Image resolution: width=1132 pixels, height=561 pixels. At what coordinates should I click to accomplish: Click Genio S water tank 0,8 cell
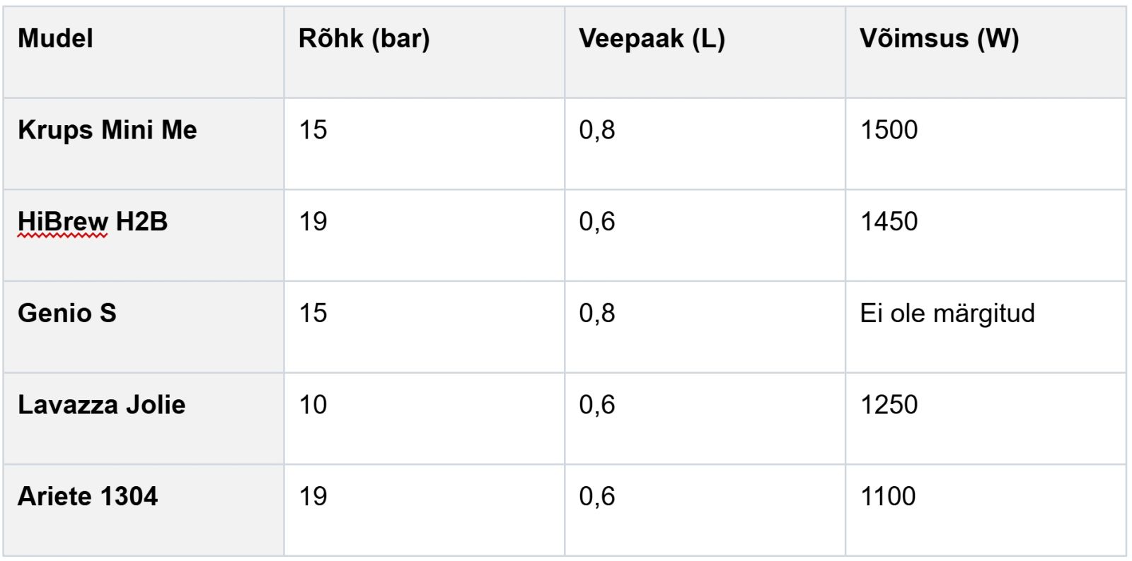click(x=705, y=327)
